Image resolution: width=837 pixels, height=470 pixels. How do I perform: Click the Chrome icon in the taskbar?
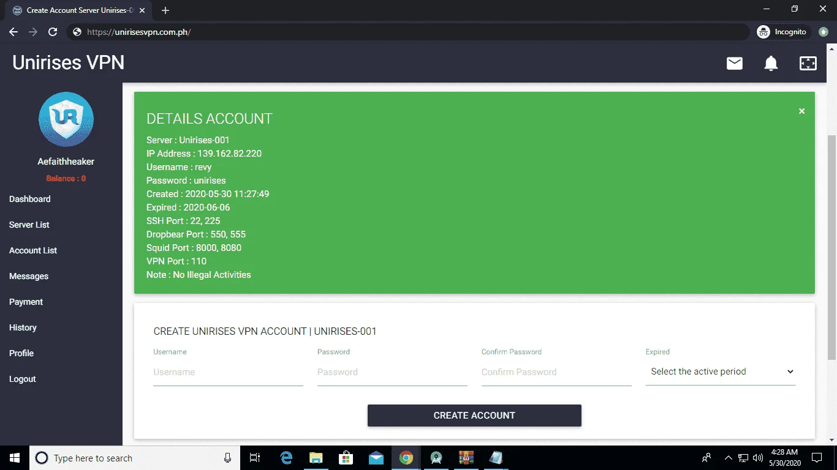pos(406,458)
